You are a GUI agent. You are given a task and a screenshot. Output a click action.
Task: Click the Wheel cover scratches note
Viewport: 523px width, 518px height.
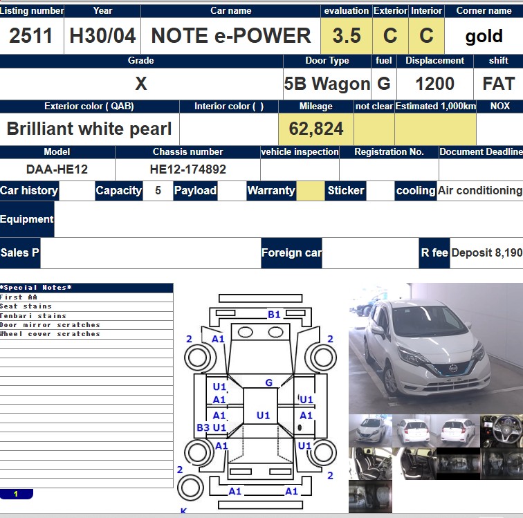[50, 334]
